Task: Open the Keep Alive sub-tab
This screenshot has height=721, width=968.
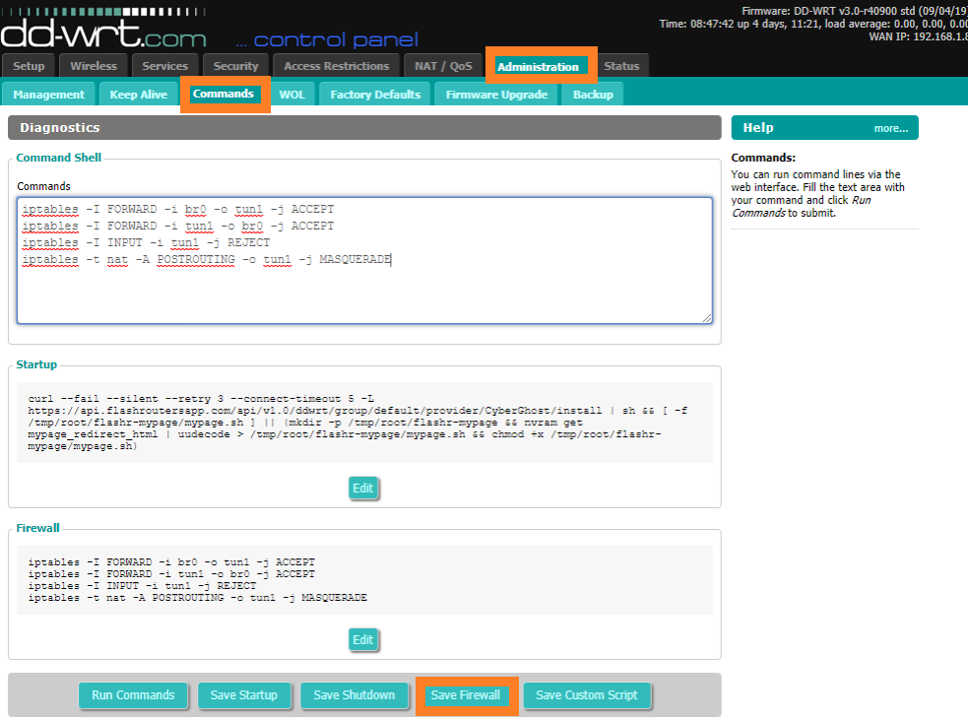Action: 138,95
